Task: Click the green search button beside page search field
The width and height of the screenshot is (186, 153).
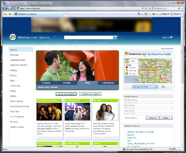Action: (x=115, y=38)
